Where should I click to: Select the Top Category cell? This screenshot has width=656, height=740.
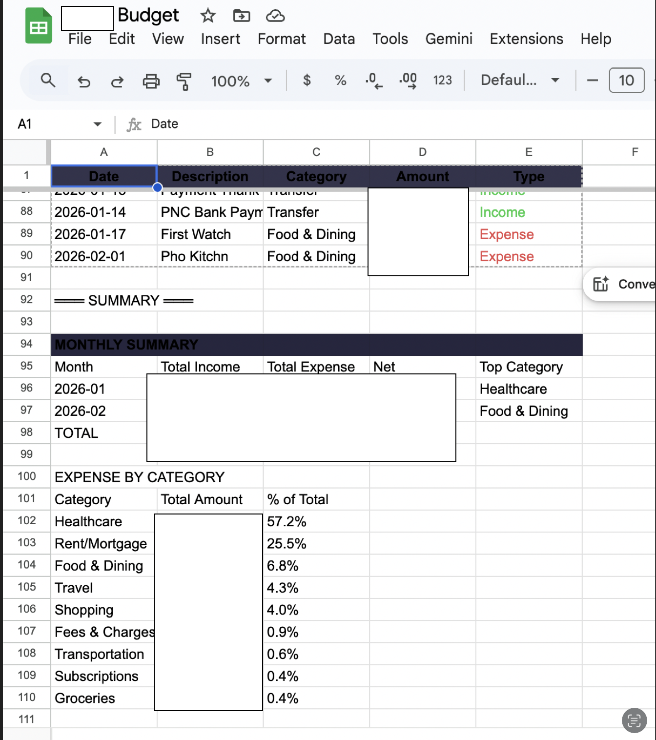(x=529, y=367)
